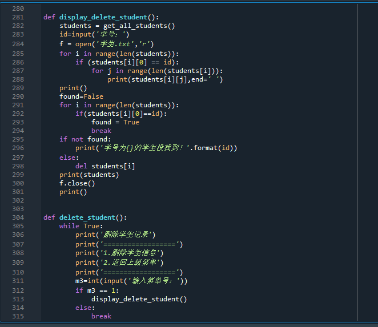This screenshot has height=327, width=378.
Task: Click line number 281 in the gutter
Action: click(18, 17)
